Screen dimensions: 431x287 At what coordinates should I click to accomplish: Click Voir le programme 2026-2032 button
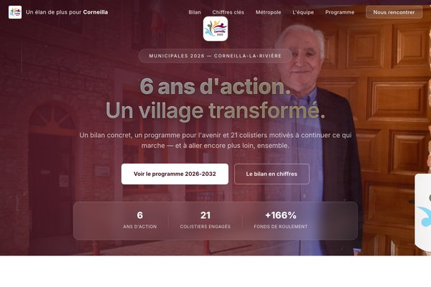click(x=175, y=174)
